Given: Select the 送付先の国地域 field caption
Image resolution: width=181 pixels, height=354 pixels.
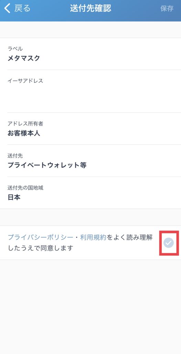Looking at the screenshot, I should tap(25, 188).
